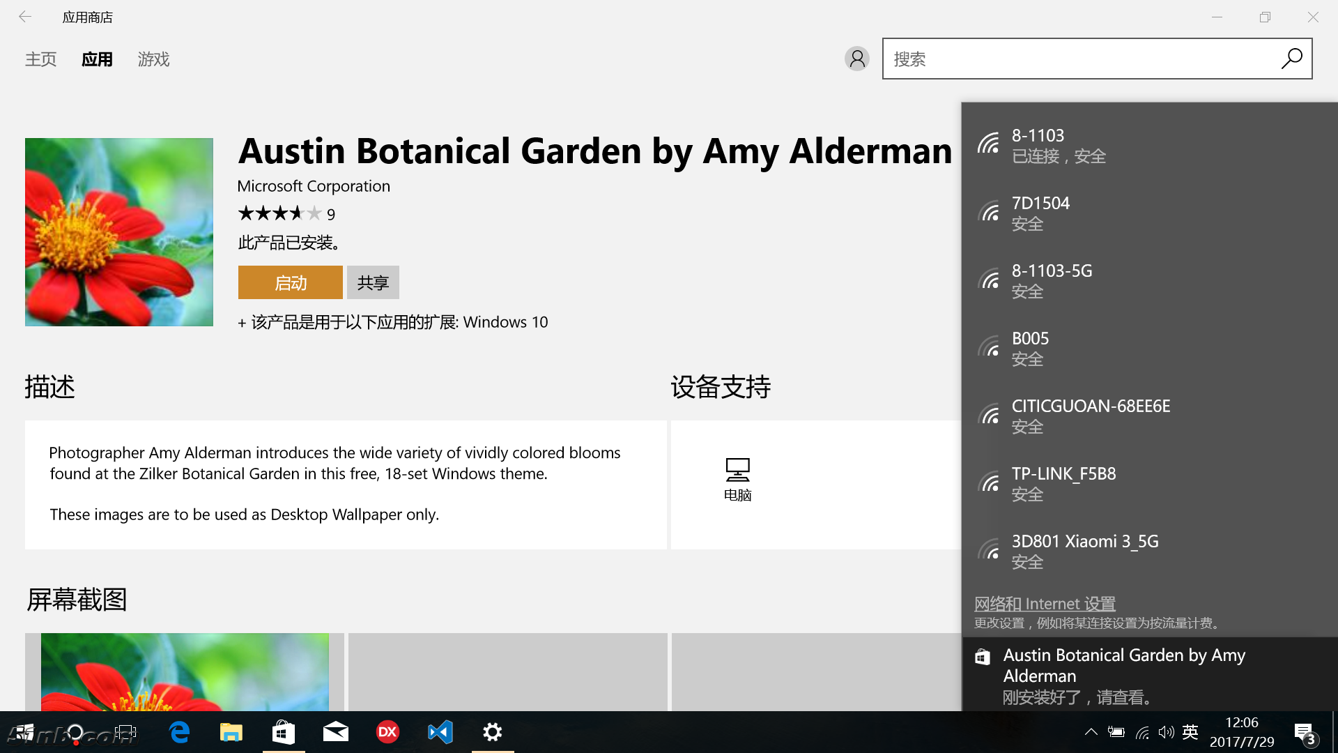Select the TP-LINK_F5B8 network

point(1150,484)
